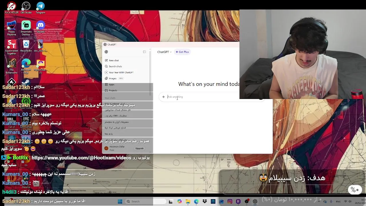
Task: Click the plus attach button in prompt box
Action: click(x=164, y=97)
